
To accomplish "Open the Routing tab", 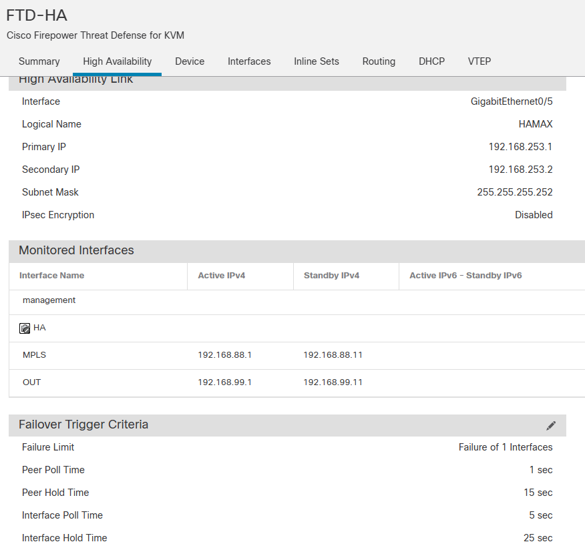I will tap(379, 61).
